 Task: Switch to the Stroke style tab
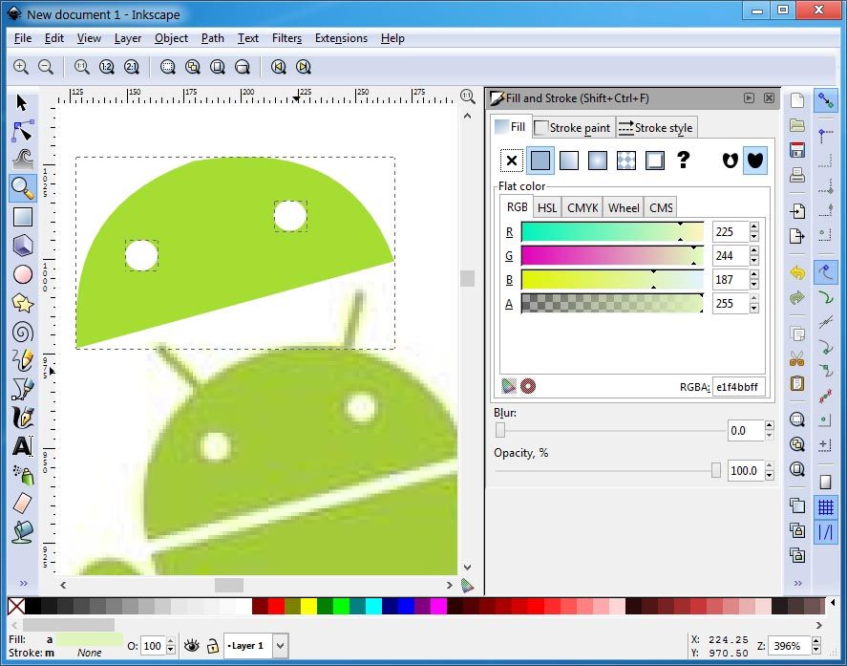pyautogui.click(x=656, y=128)
